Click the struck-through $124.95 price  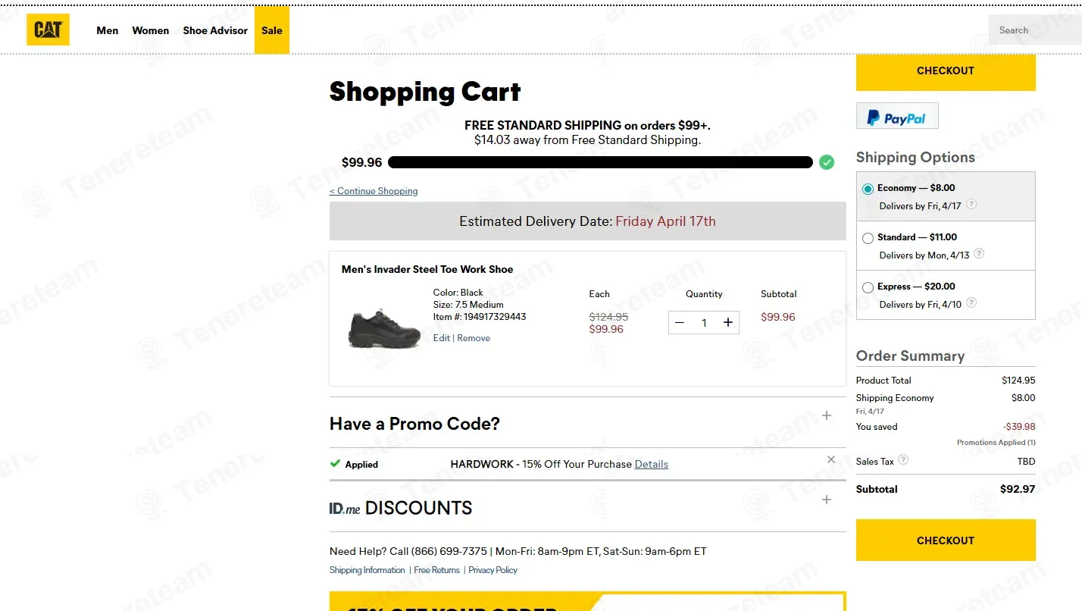point(608,317)
